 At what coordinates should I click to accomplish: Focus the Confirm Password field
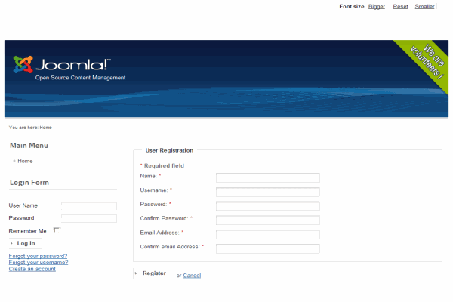tap(268, 220)
